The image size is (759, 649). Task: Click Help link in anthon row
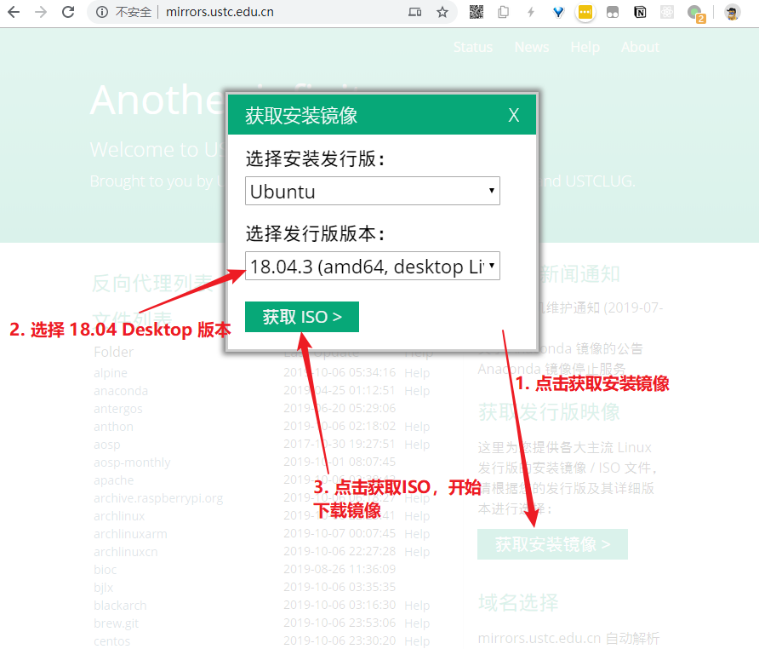point(417,427)
